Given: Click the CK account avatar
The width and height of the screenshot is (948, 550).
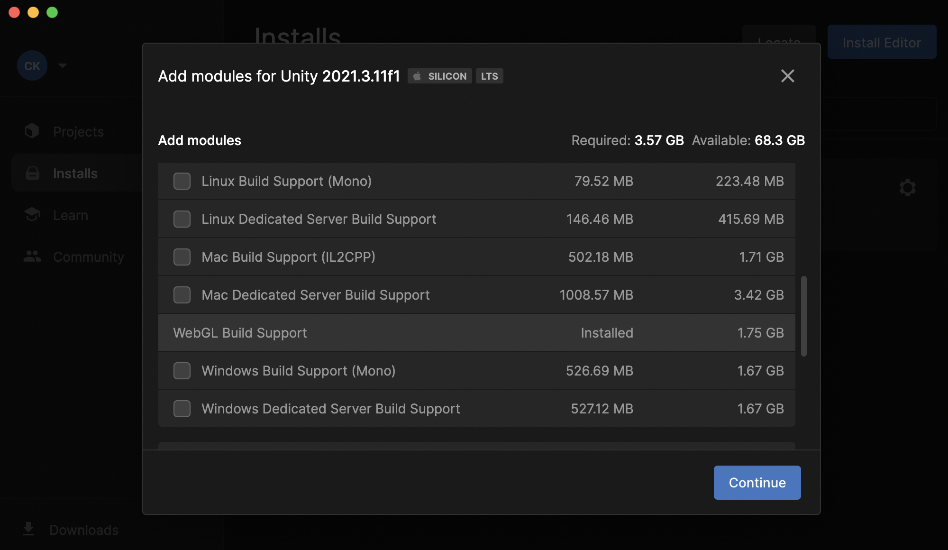Looking at the screenshot, I should (x=32, y=65).
